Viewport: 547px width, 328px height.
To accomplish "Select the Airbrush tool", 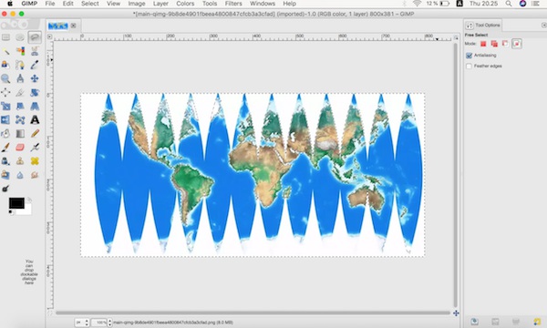I will (35, 147).
